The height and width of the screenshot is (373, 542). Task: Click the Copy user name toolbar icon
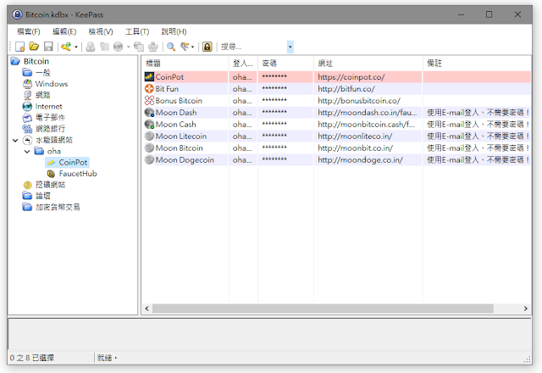91,47
